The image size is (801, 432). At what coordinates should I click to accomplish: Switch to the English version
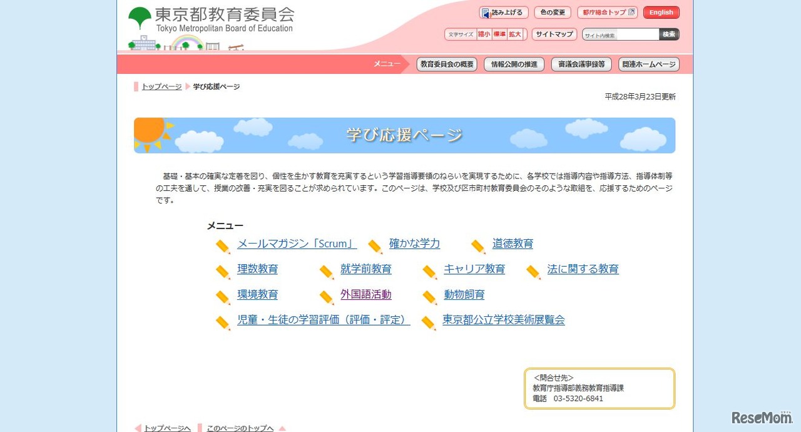(x=661, y=13)
